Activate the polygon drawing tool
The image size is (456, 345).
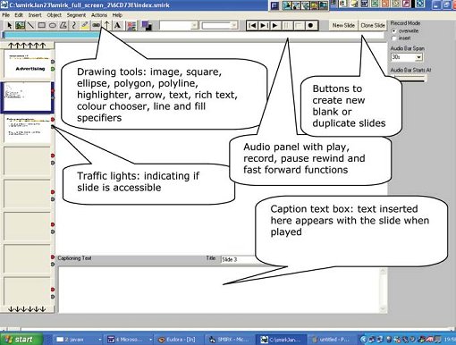[x=63, y=26]
